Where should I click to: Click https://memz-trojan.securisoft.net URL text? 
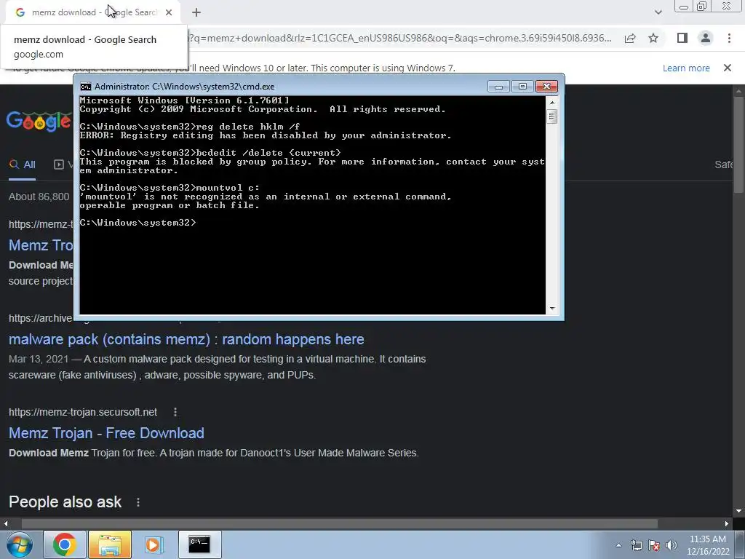click(x=83, y=412)
